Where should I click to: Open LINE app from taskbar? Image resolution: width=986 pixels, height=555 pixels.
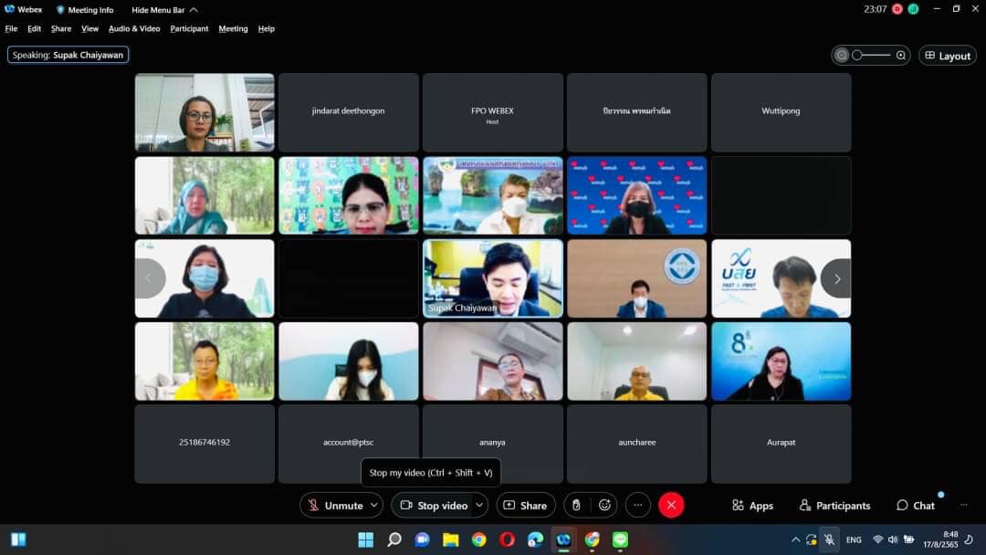pyautogui.click(x=620, y=539)
